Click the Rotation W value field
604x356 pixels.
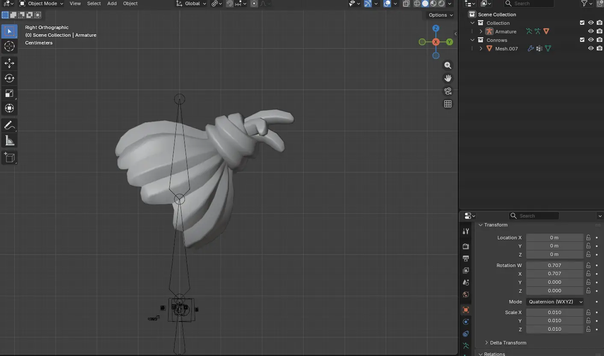point(555,265)
